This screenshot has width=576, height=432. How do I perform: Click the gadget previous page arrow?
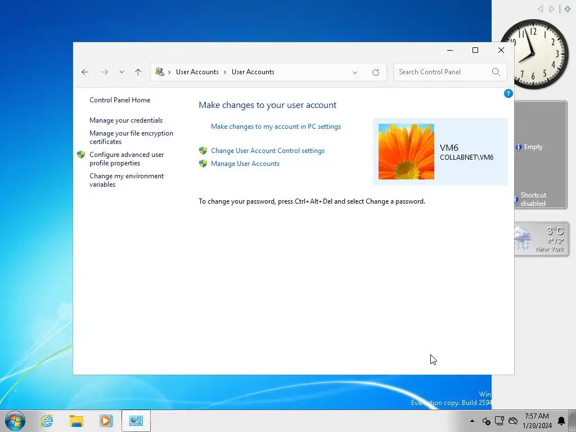click(x=540, y=9)
